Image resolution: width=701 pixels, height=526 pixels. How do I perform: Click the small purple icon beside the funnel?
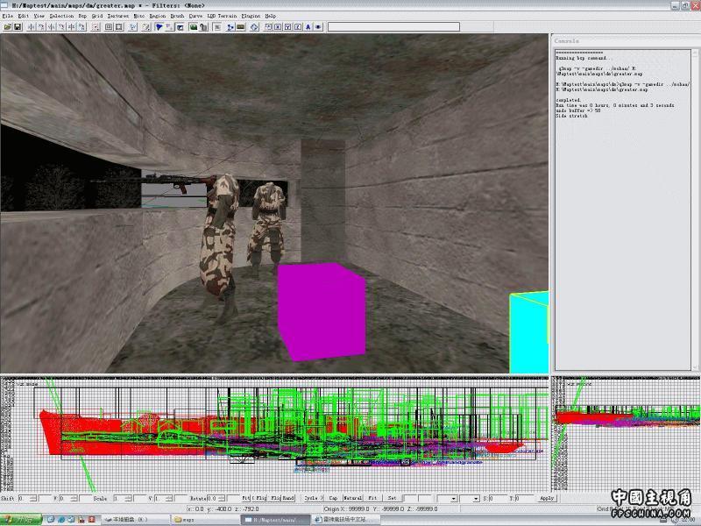point(169,27)
